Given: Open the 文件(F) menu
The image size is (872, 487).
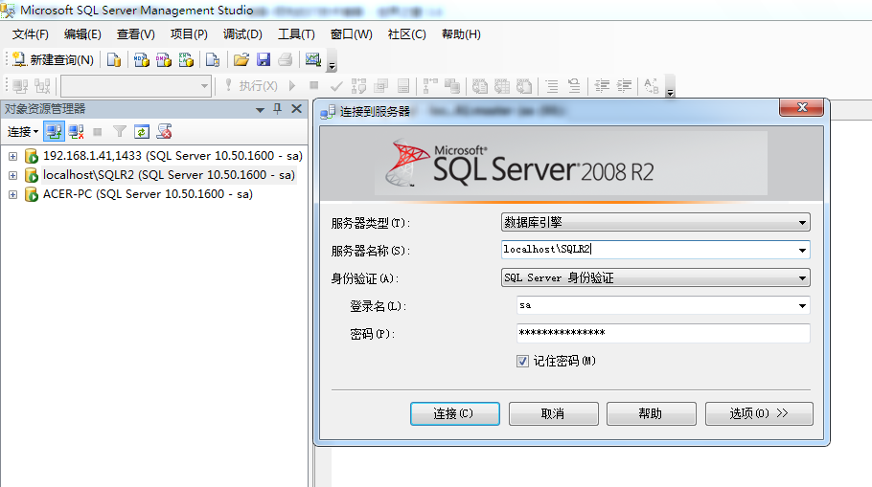Looking at the screenshot, I should point(30,34).
